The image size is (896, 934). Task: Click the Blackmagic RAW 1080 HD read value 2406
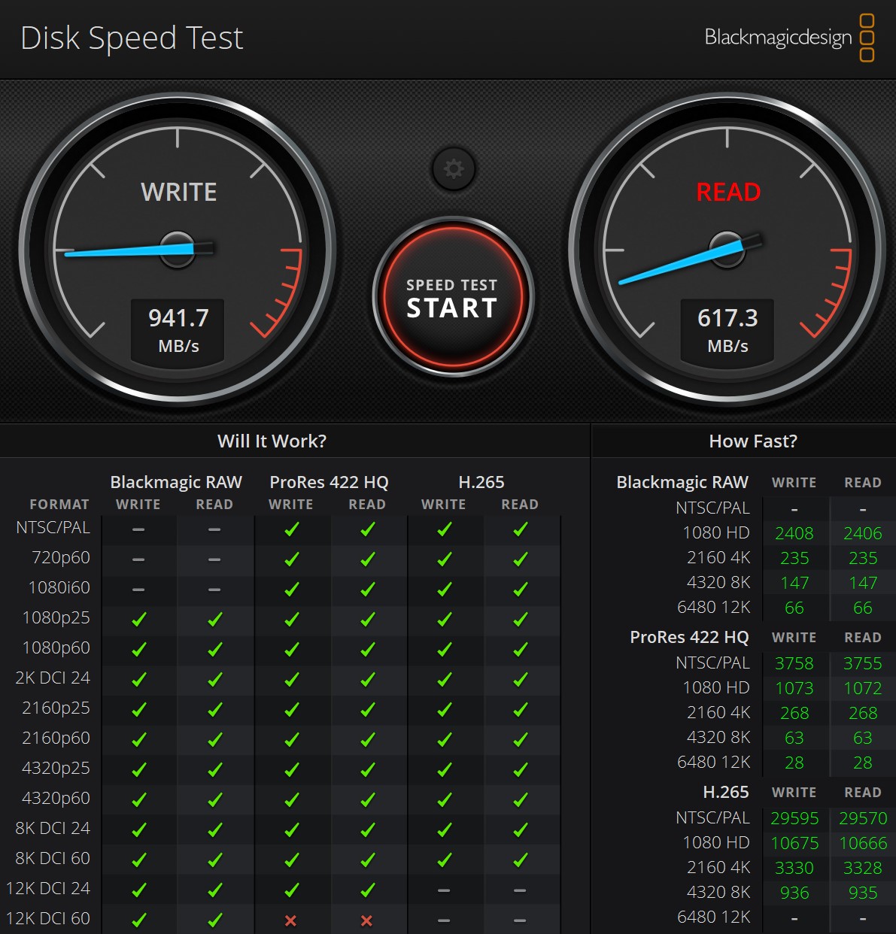coord(862,533)
